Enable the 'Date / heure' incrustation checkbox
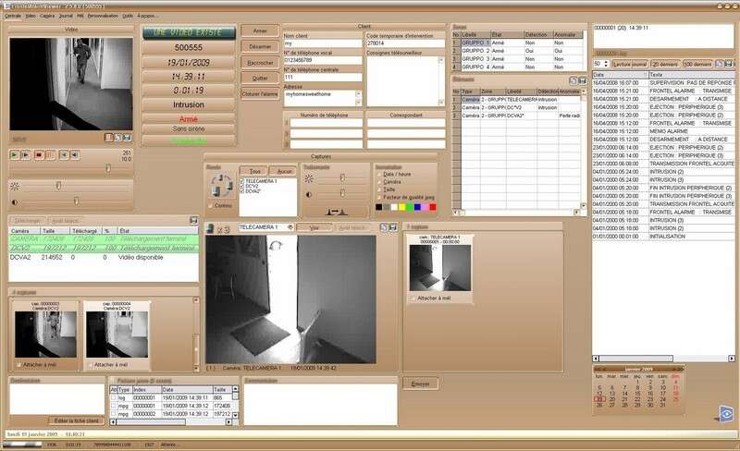740x451 pixels. [x=379, y=175]
